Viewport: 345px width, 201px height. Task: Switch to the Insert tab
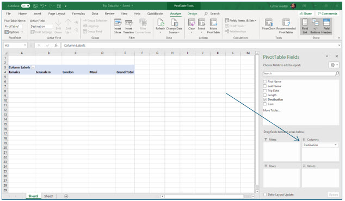coord(37,14)
